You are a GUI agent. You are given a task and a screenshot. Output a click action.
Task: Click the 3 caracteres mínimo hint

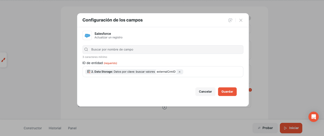[x=95, y=57]
